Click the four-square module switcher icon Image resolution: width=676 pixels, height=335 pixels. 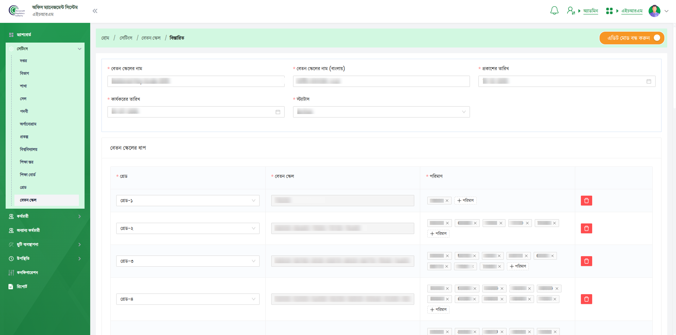(x=609, y=11)
